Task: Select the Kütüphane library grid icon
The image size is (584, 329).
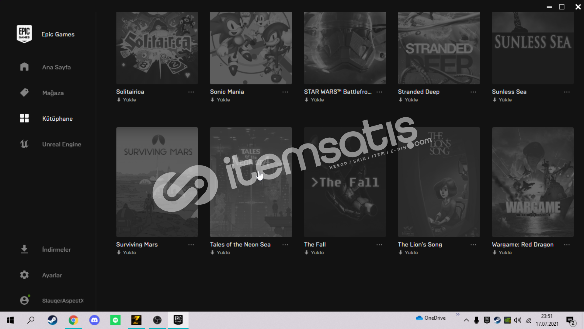Action: [24, 118]
